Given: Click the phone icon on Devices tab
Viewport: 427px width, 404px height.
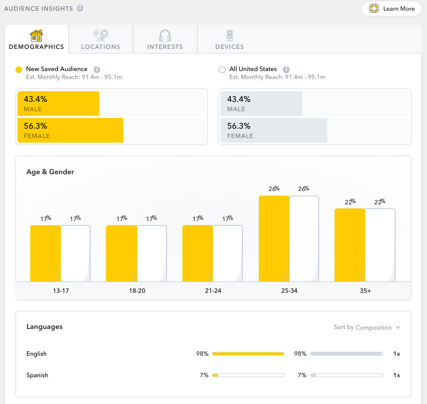Looking at the screenshot, I should tap(229, 35).
